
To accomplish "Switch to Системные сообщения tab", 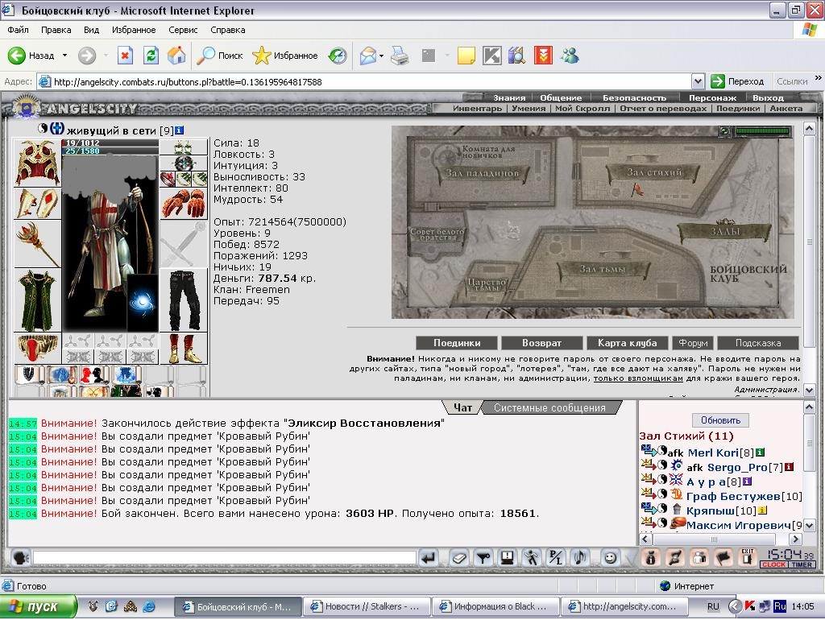I will 549,407.
